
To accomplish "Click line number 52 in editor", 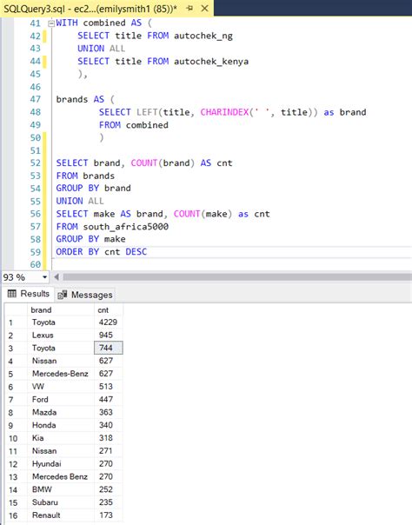I will [35, 163].
